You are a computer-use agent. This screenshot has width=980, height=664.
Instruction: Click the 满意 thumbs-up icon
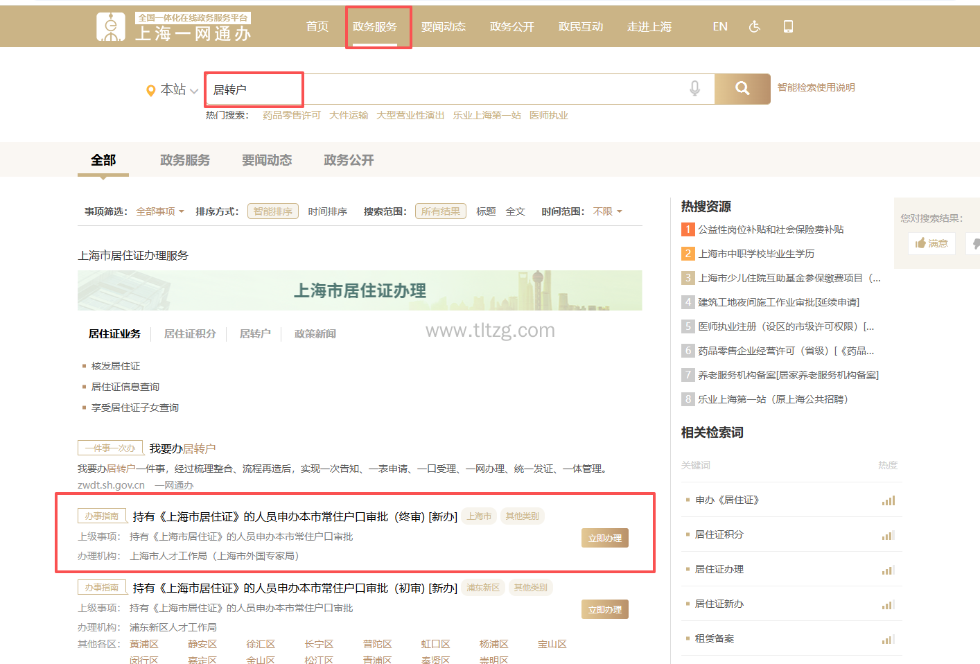(920, 243)
